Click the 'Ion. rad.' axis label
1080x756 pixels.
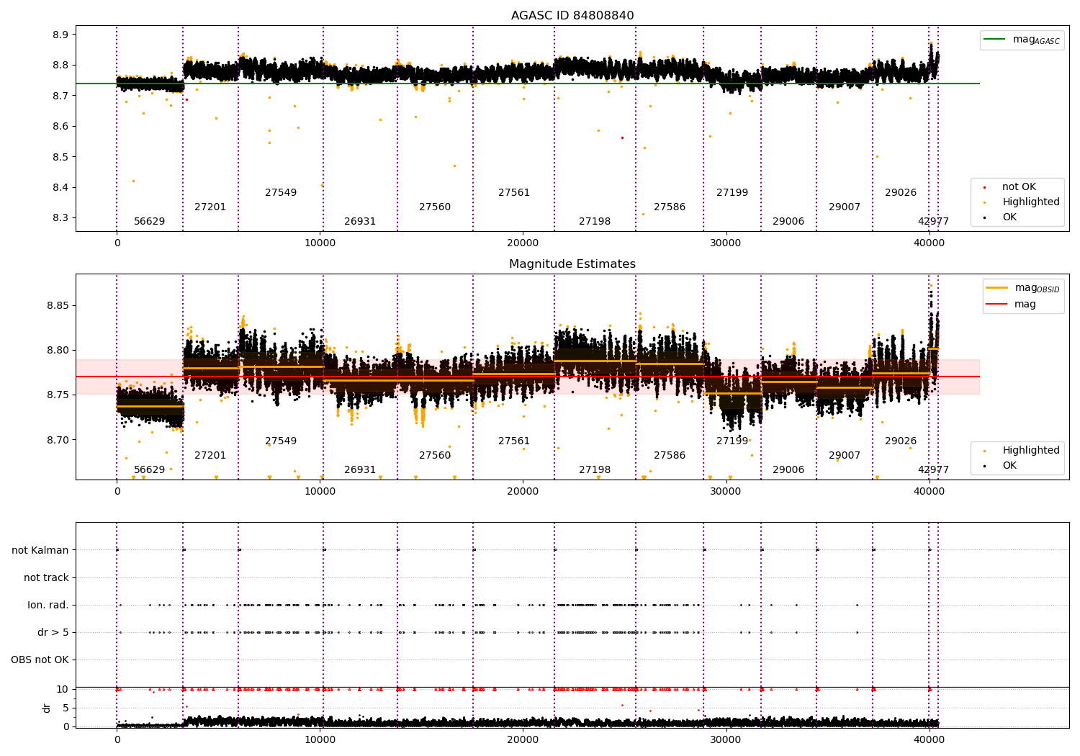pos(48,605)
